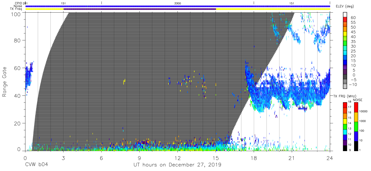Click the "20" tick on the Range Gate axis
This screenshot has width=371, height=171.
(17, 124)
